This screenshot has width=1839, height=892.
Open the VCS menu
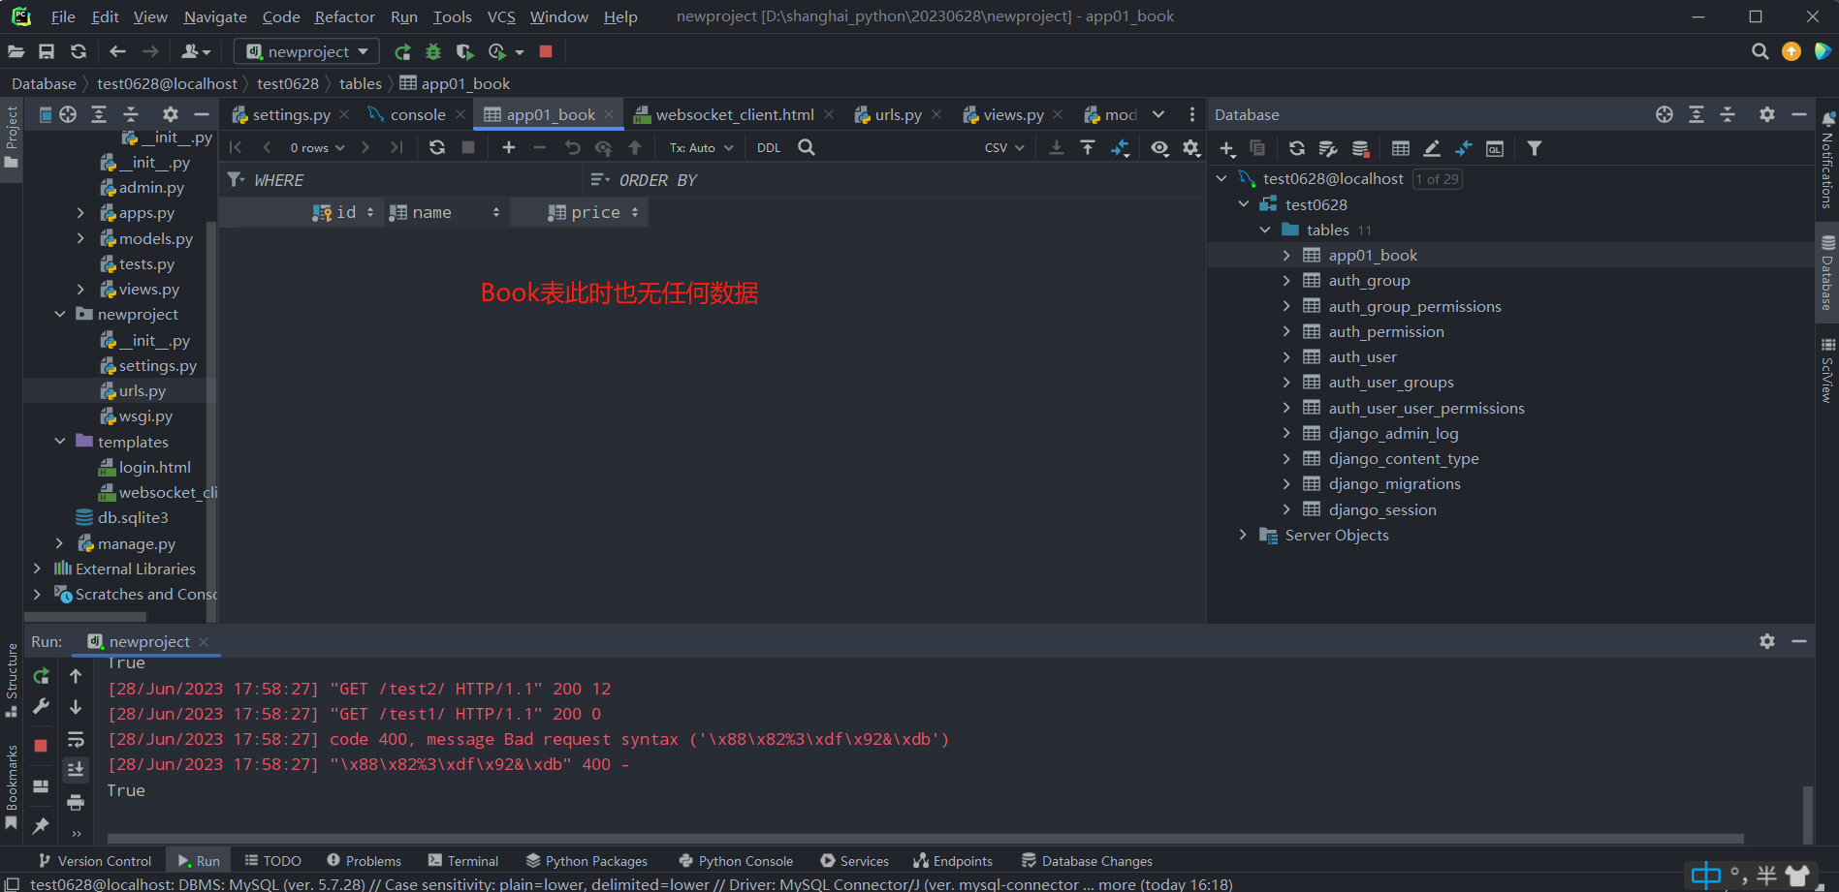click(x=501, y=16)
